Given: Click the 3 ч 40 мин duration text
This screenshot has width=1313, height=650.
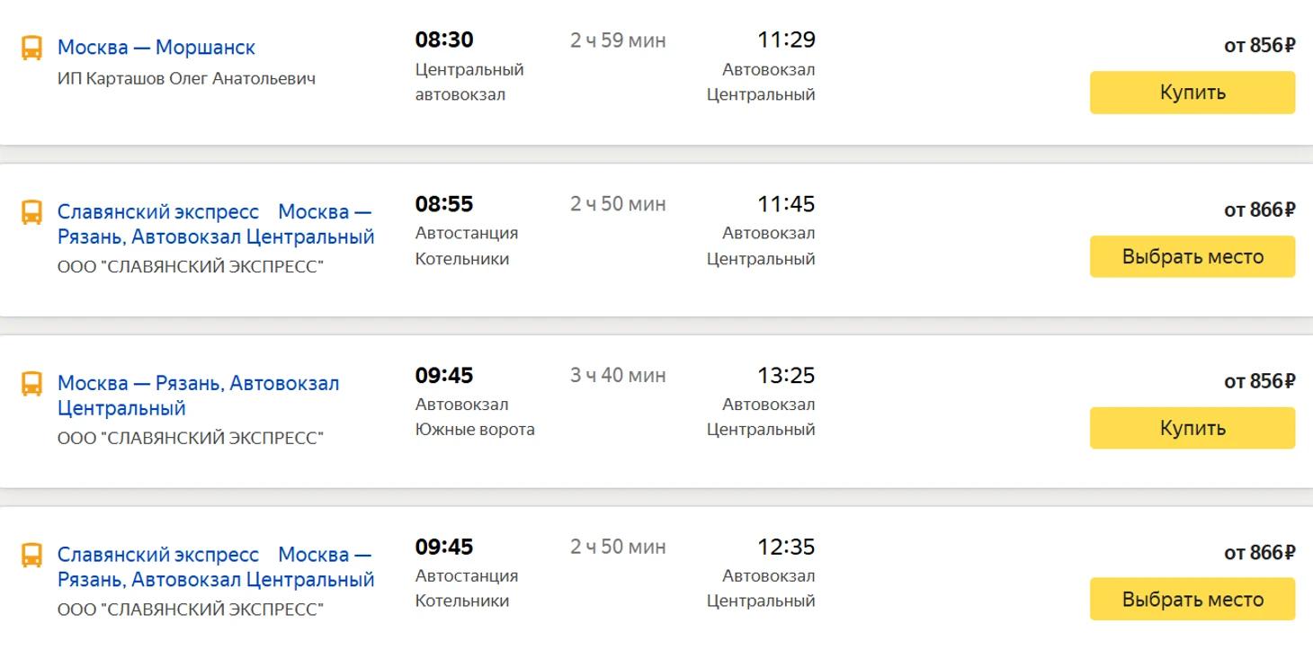Looking at the screenshot, I should (618, 376).
